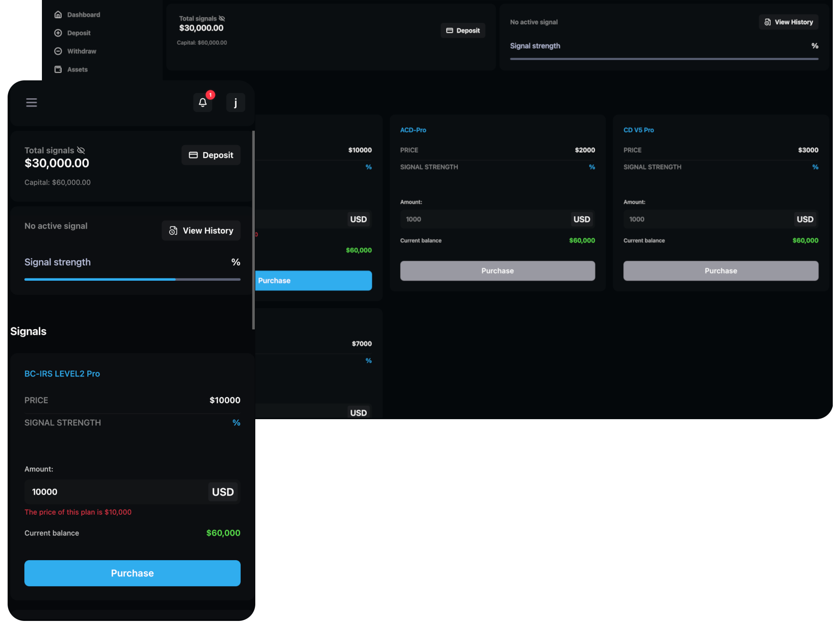Viewport: 837px width, 626px height.
Task: Click the mobile Signal strength progress bar
Action: [132, 279]
